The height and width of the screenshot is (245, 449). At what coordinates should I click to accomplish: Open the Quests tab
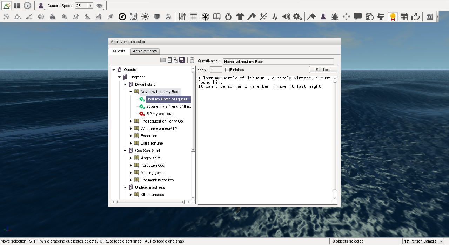coord(119,51)
